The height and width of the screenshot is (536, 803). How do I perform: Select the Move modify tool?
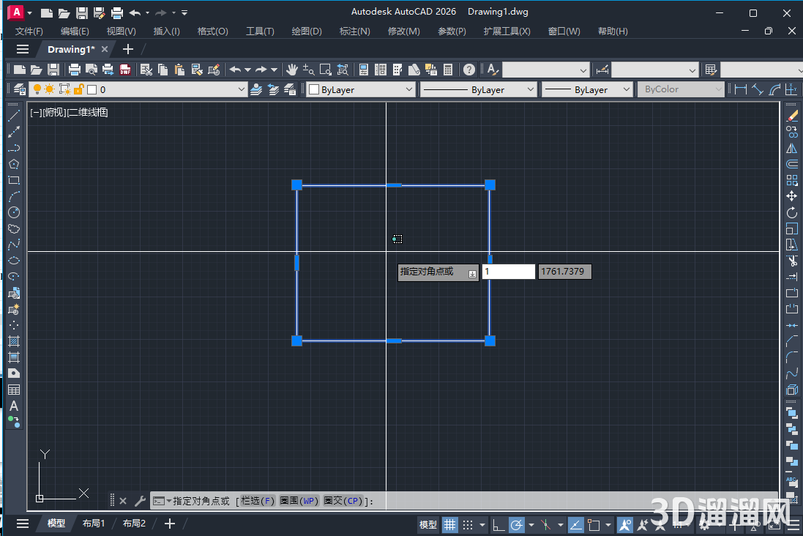(792, 196)
